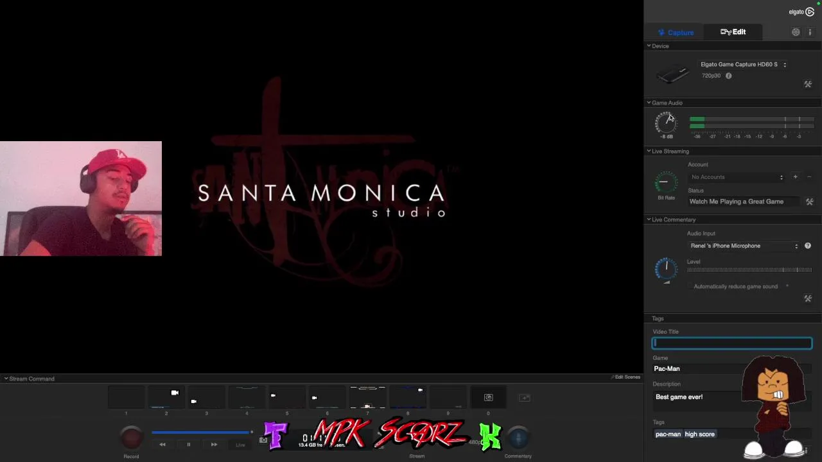
Task: Select scene thumbnail 1
Action: pos(126,397)
